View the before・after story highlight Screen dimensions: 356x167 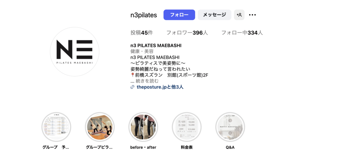point(143,127)
